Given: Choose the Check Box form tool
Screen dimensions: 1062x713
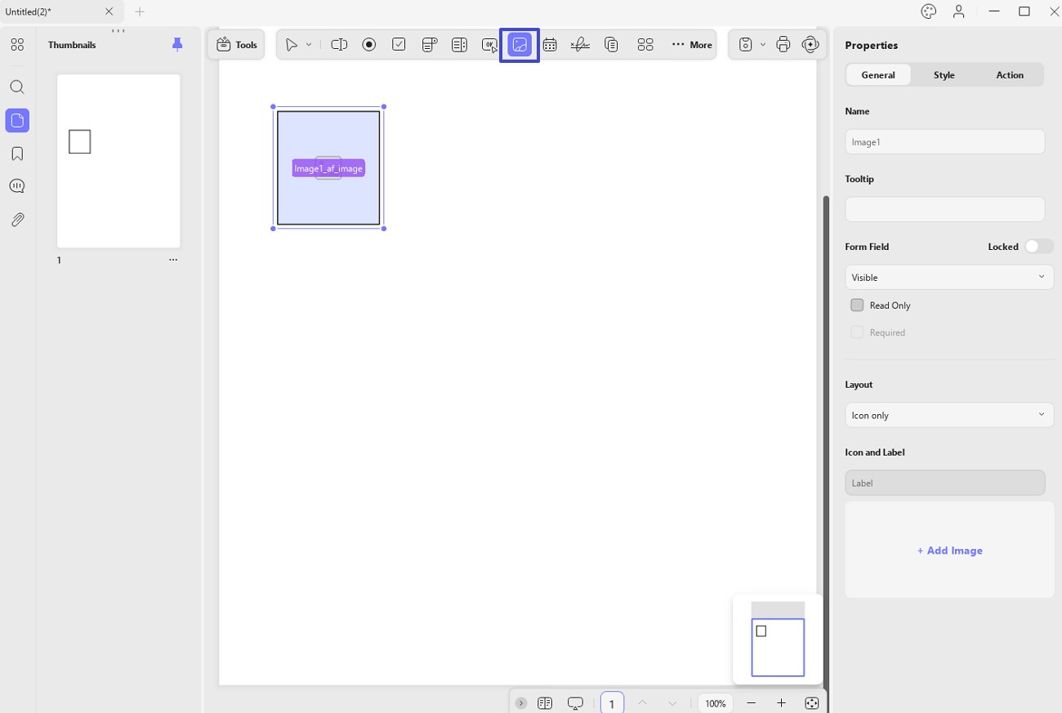Looking at the screenshot, I should 399,45.
